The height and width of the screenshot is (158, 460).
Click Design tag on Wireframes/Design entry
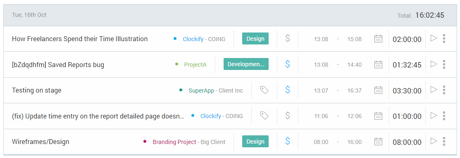[255, 142]
